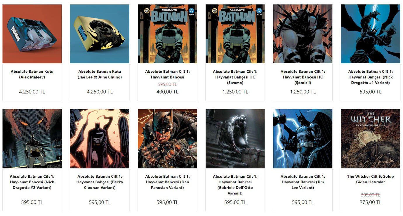Image resolution: width=403 pixels, height=216 pixels.
Task: Select the Sıvama HC edition cover image
Action: pyautogui.click(x=235, y=34)
